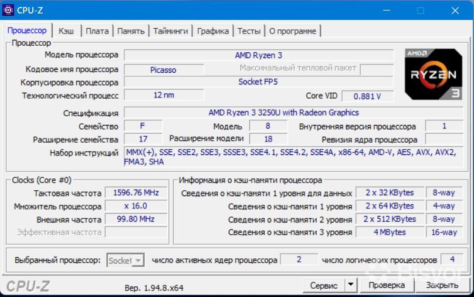Switch to the Плата tab
The height and width of the screenshot is (297, 474).
click(97, 31)
